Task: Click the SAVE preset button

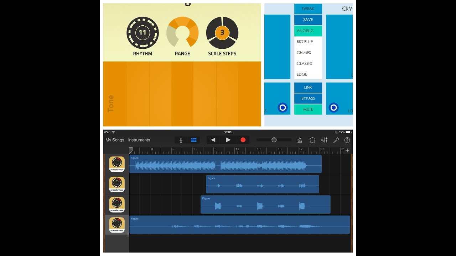Action: click(x=308, y=20)
